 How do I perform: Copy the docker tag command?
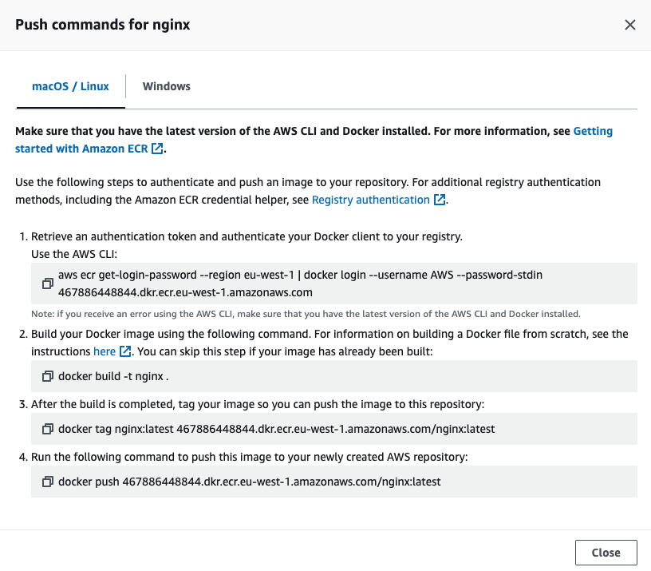click(48, 429)
